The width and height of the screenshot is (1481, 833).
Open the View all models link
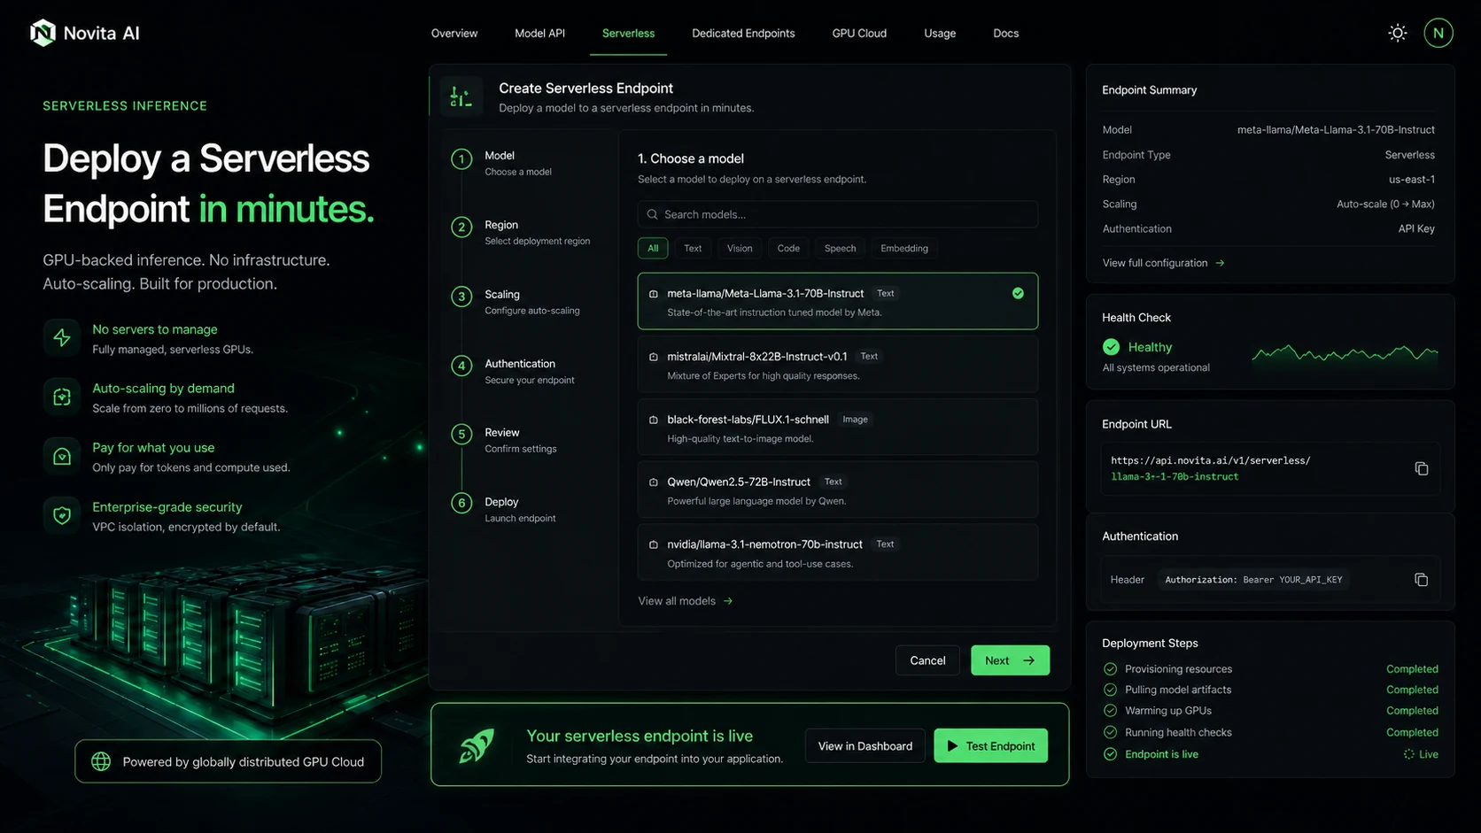(686, 601)
